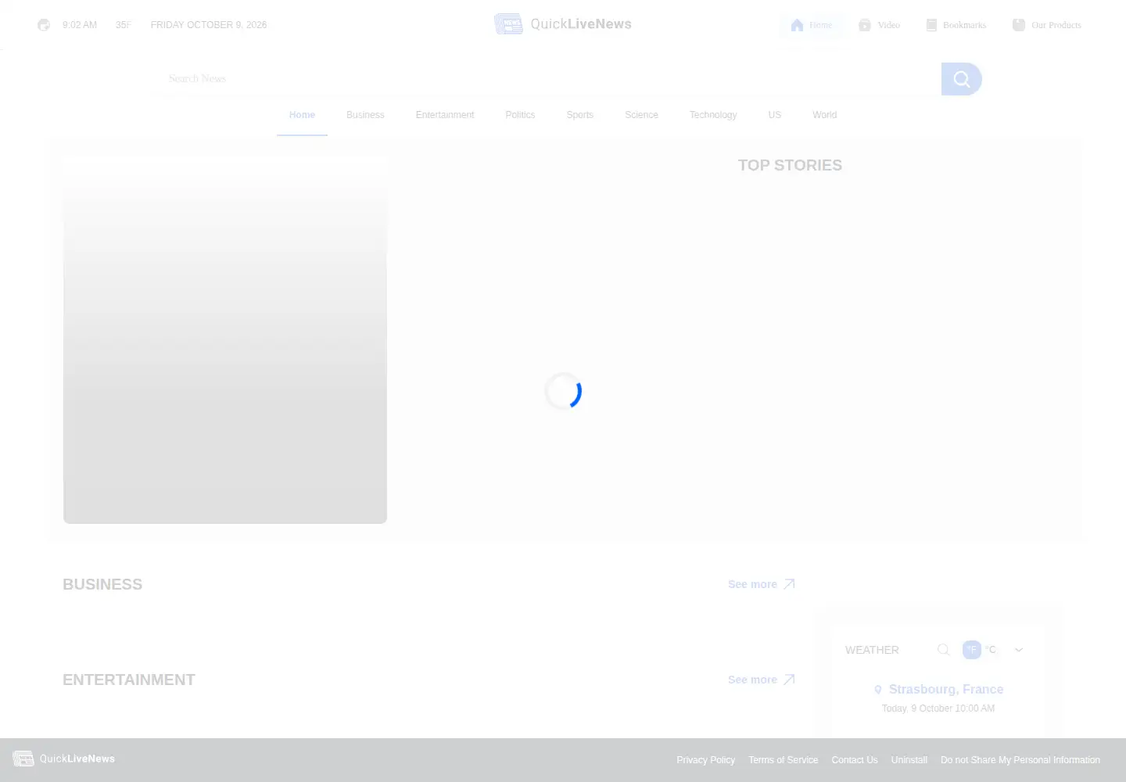The height and width of the screenshot is (782, 1126).
Task: Open Do not Share My Personal Information
Action: pyautogui.click(x=1020, y=760)
